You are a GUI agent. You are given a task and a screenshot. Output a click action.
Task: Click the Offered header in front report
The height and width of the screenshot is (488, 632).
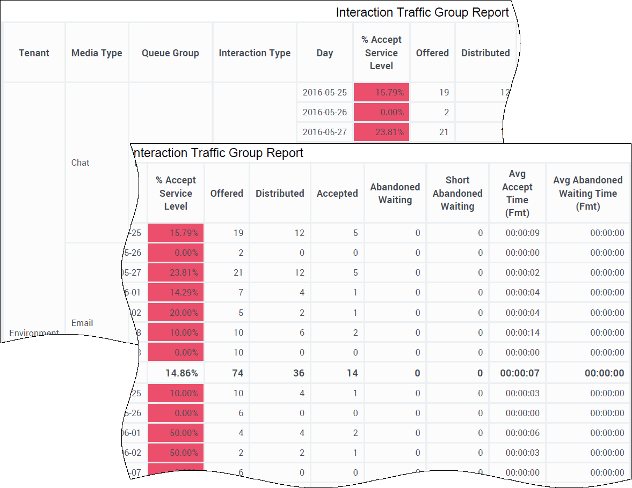227,193
